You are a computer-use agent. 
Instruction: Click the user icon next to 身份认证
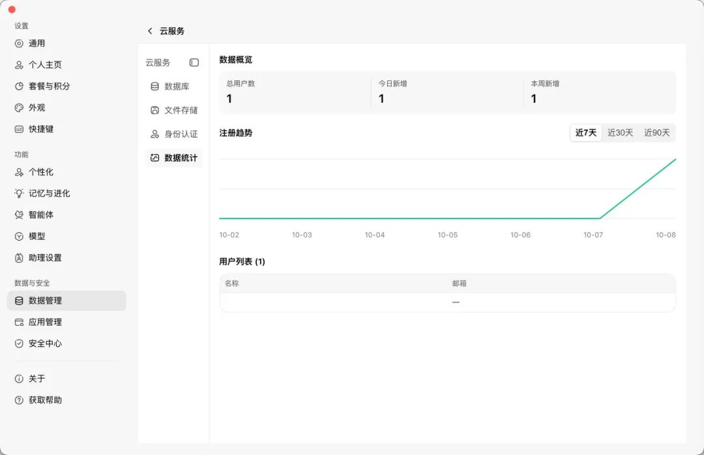coord(155,134)
